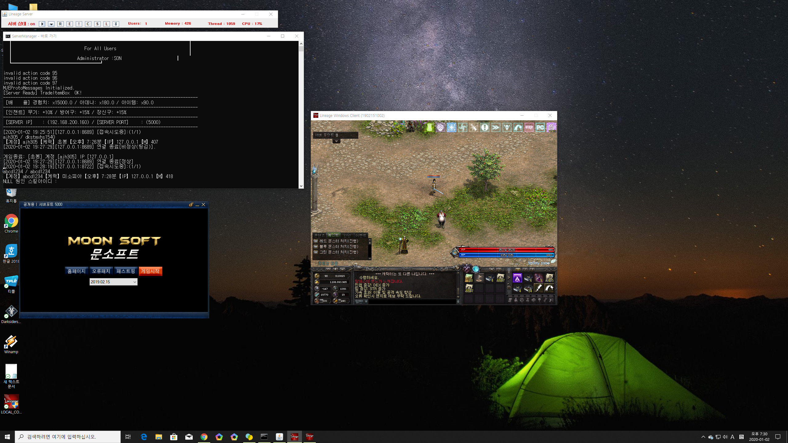Click the double-chevron down button in Lineage Server
The height and width of the screenshot is (443, 788).
(x=116, y=24)
